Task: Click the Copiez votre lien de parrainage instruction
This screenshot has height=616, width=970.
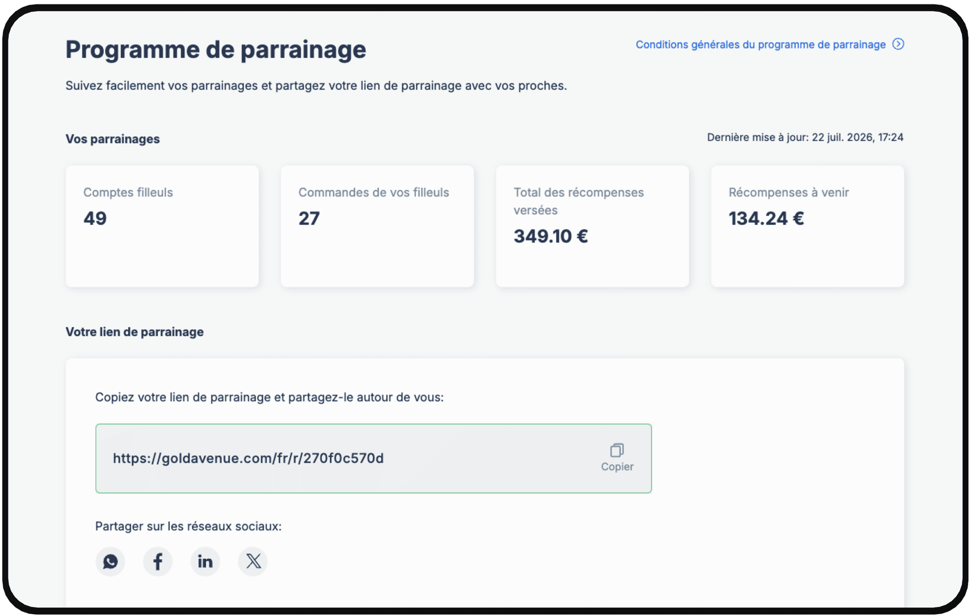Action: coord(269,397)
